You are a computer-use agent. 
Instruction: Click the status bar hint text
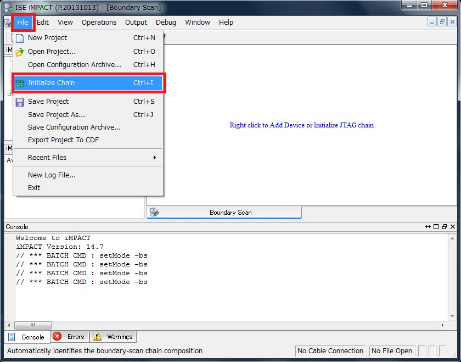(x=105, y=351)
